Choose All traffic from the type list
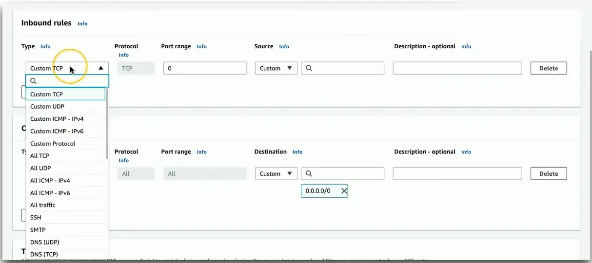Image resolution: width=592 pixels, height=263 pixels. pos(43,205)
